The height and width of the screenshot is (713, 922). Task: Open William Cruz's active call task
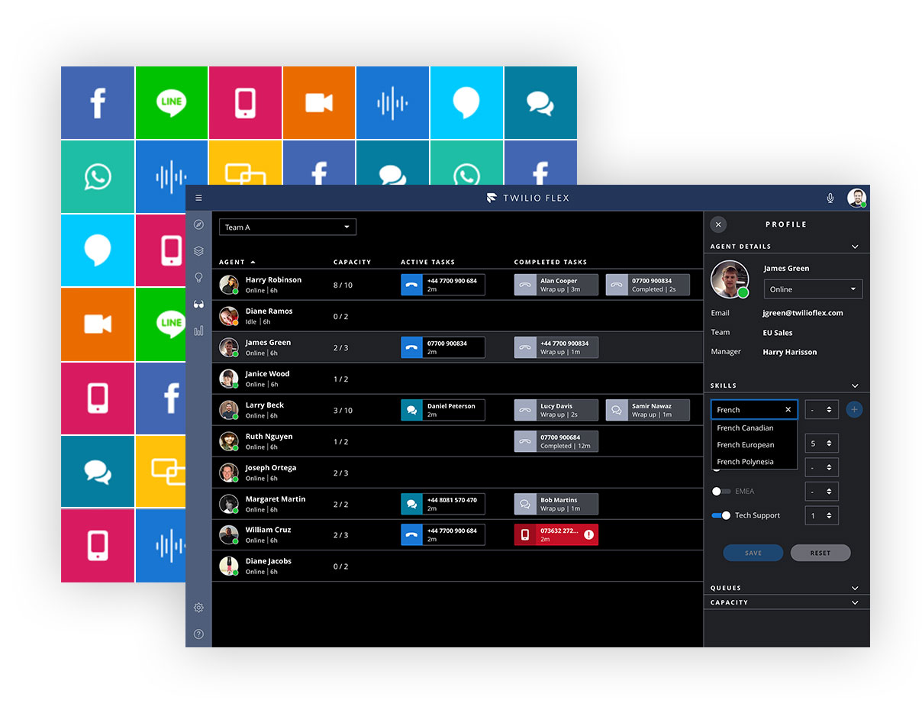[x=443, y=535]
